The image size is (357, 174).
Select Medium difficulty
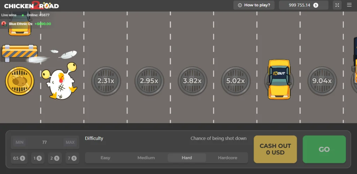[x=146, y=158]
